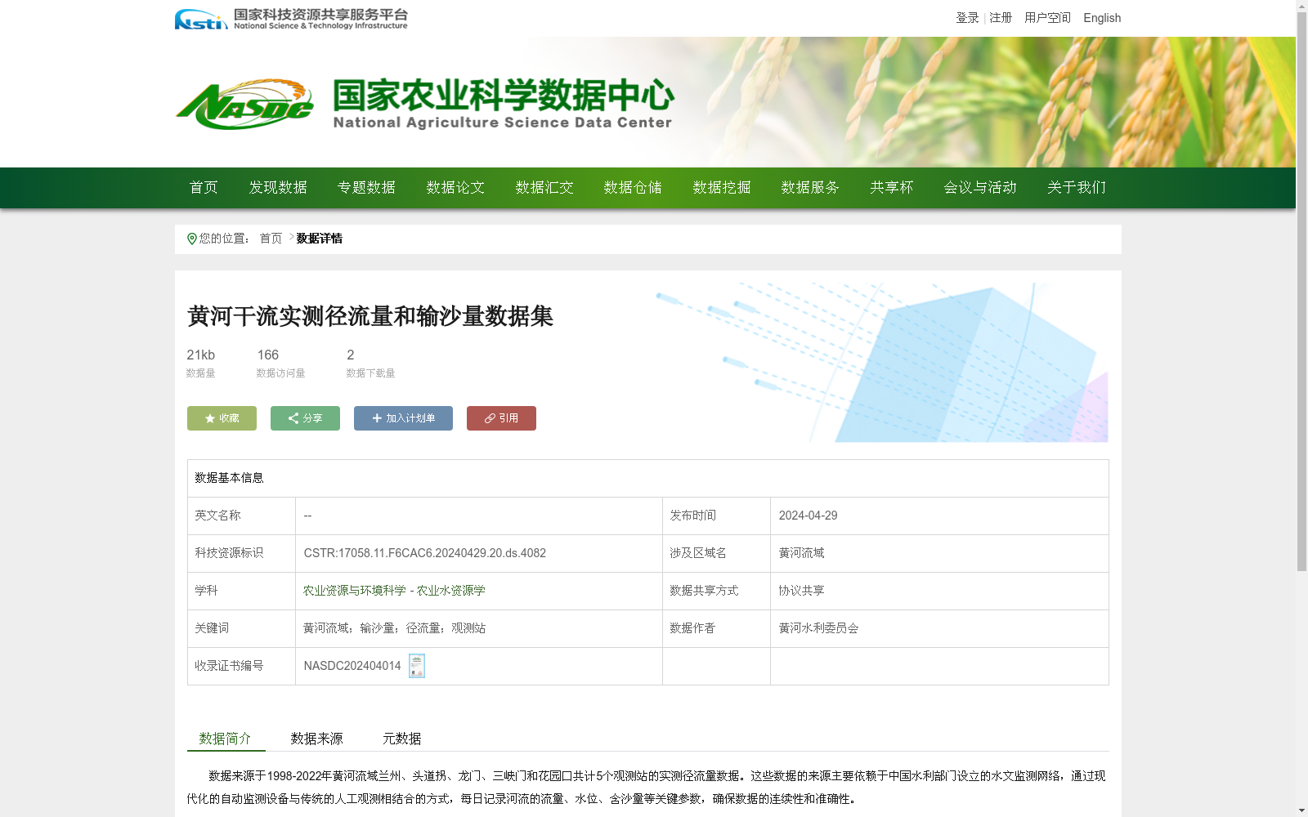Click the 黄河水利委员会 author cell
The width and height of the screenshot is (1308, 817).
(x=939, y=628)
